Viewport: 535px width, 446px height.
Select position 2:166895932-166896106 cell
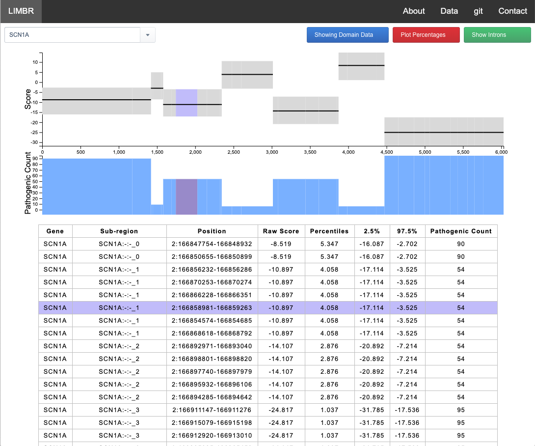tap(212, 384)
